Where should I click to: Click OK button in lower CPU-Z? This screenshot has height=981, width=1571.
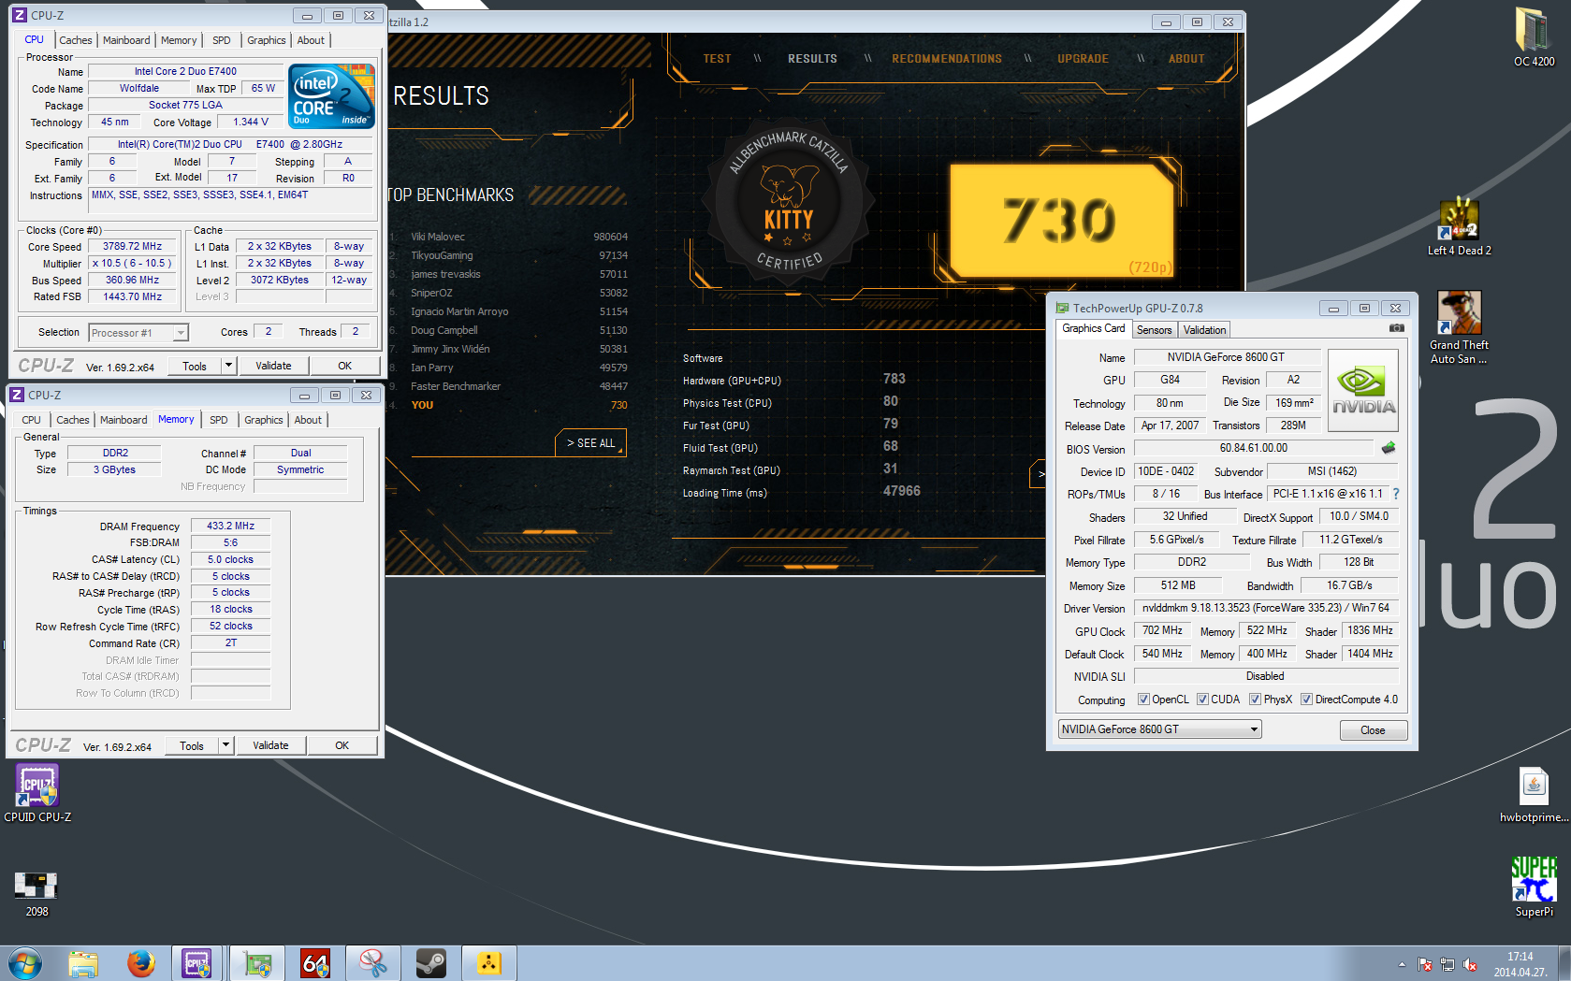[342, 745]
